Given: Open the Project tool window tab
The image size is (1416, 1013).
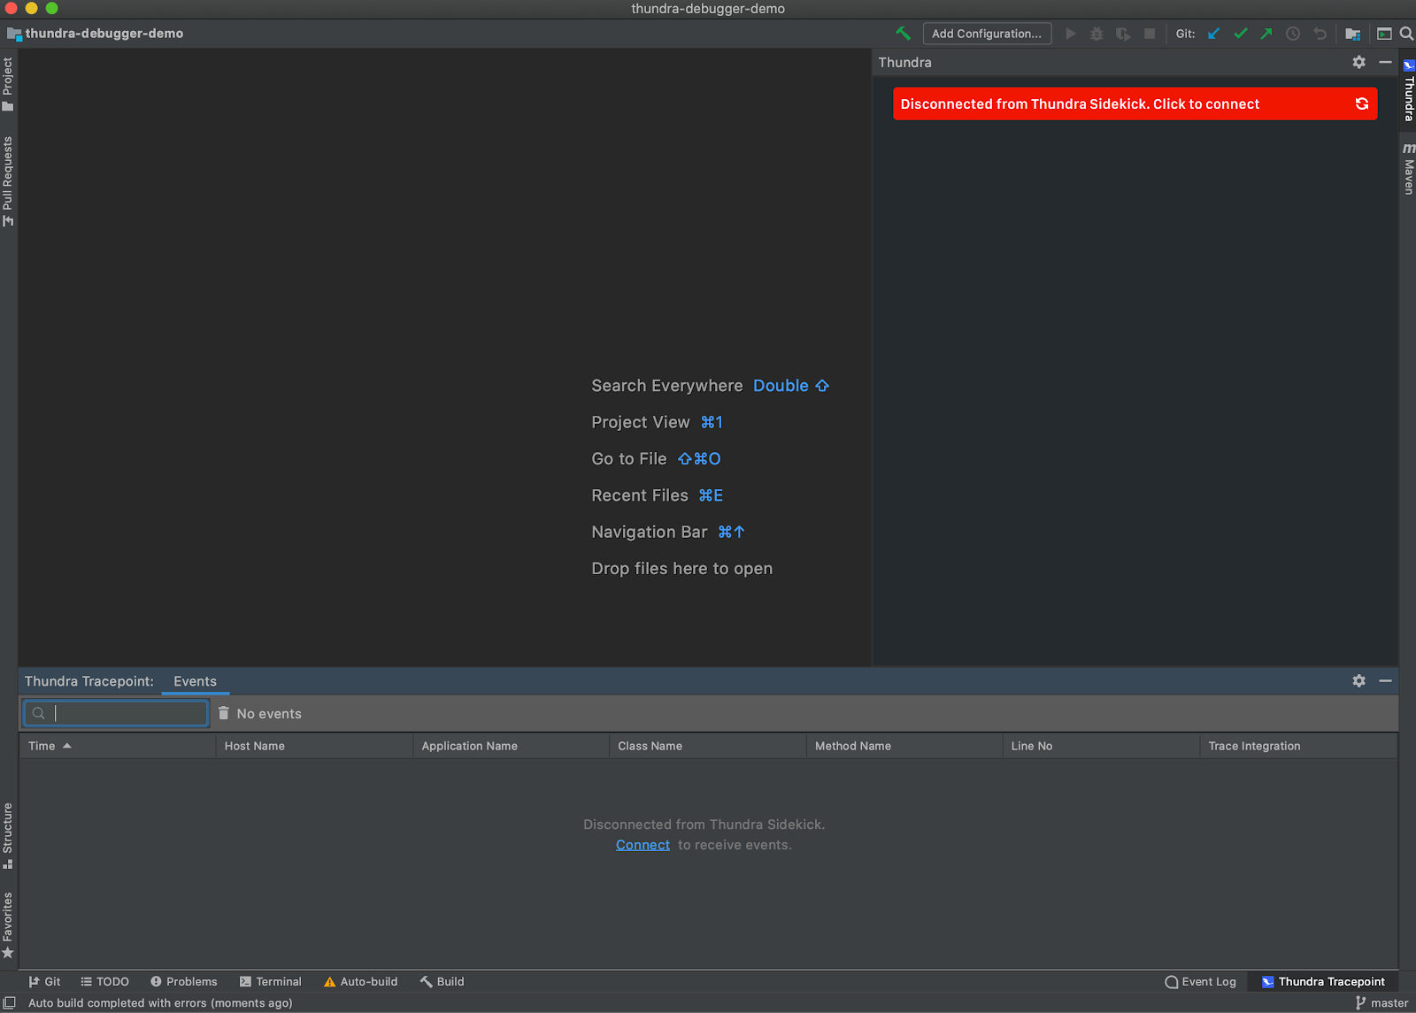Looking at the screenshot, I should pos(8,84).
